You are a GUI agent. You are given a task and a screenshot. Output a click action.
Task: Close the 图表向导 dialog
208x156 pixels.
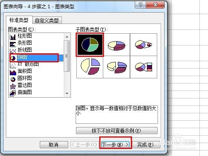pos(155,5)
